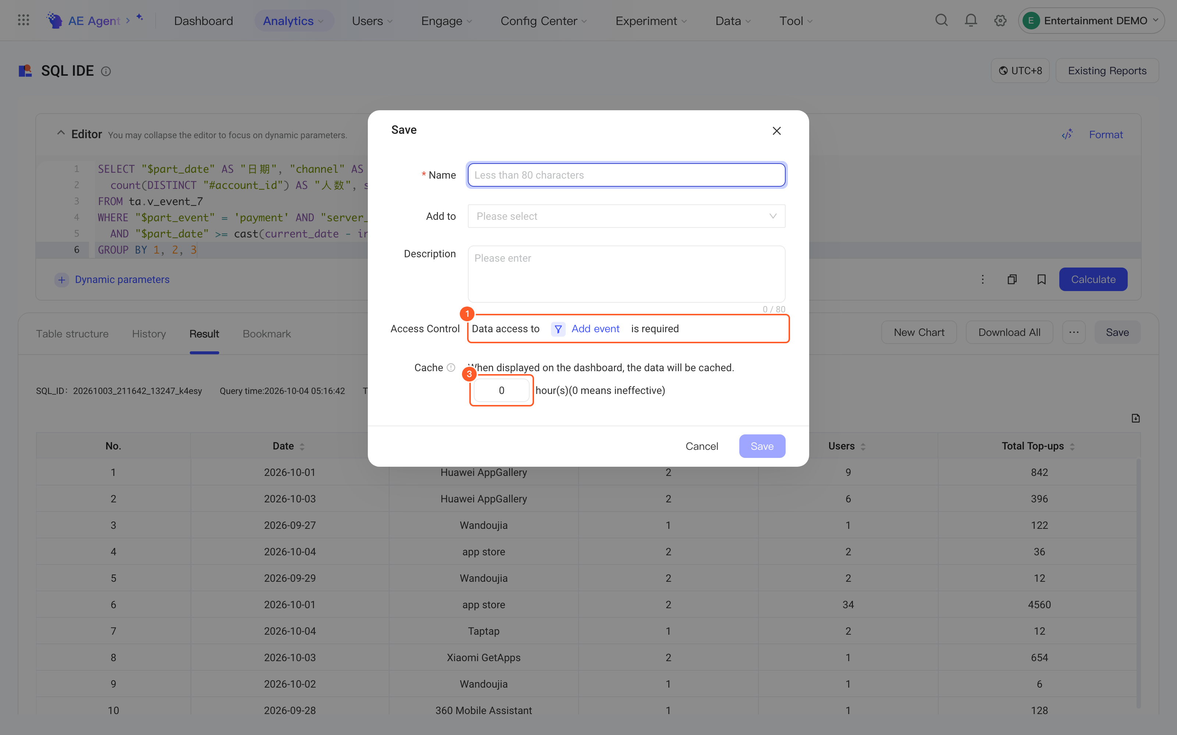
Task: Switch to the History tab
Action: click(x=149, y=333)
